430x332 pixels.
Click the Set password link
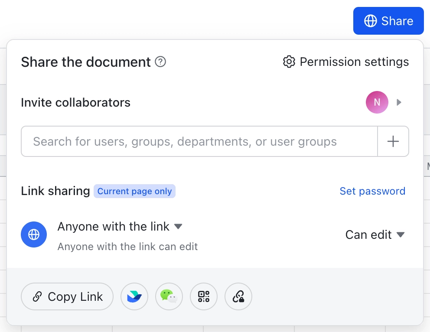point(372,191)
